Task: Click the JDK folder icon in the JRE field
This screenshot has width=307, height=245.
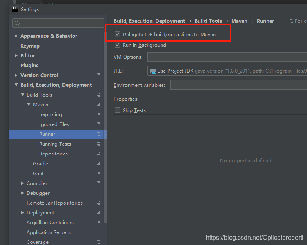Action: pos(153,71)
